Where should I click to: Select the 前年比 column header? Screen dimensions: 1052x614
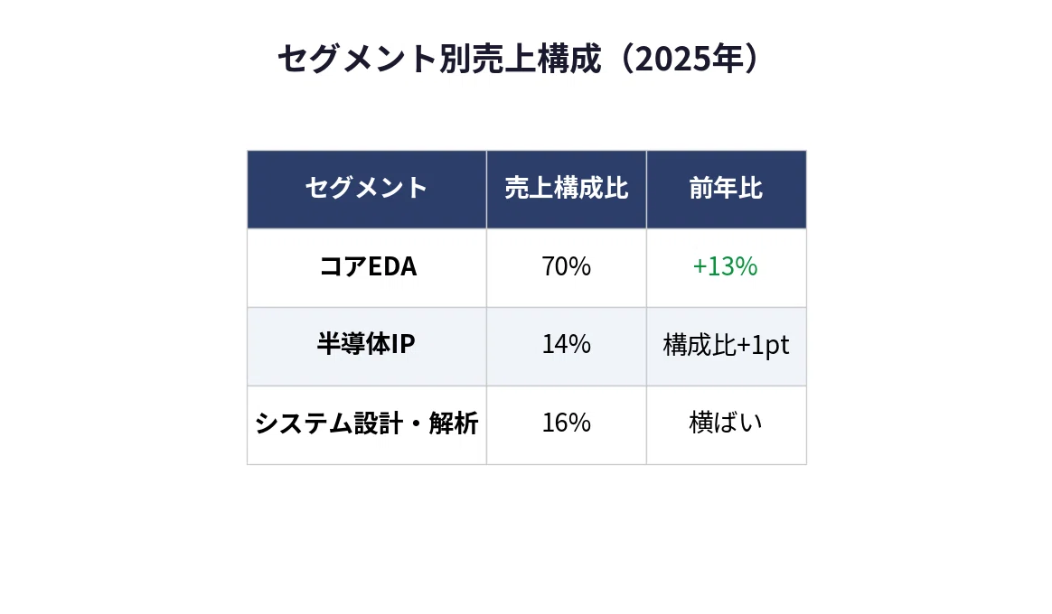pos(727,189)
